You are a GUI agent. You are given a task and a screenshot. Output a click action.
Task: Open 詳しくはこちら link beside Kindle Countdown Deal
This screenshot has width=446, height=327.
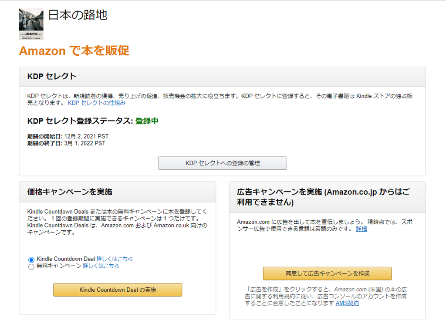click(115, 259)
